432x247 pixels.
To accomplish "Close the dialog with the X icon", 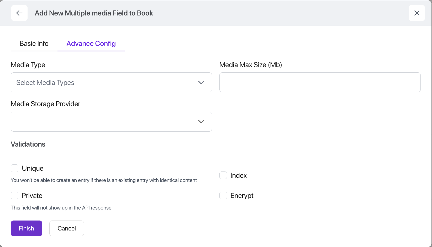I will tap(417, 13).
